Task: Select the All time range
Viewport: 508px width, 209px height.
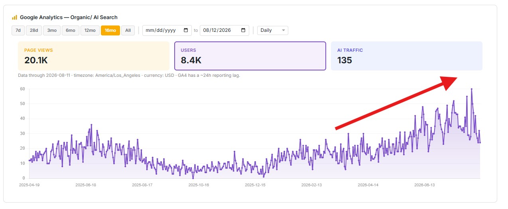Action: [x=128, y=30]
